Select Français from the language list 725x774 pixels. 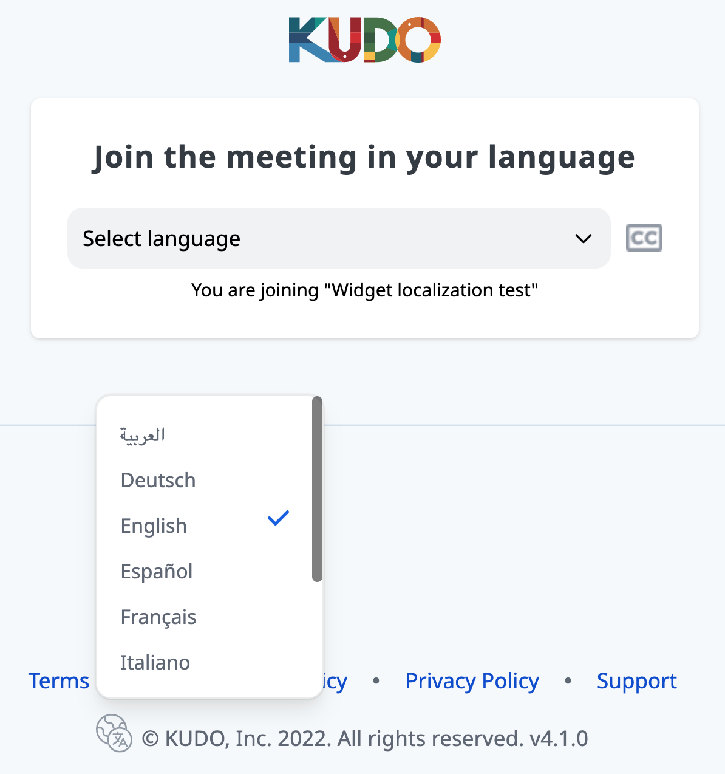click(x=158, y=617)
